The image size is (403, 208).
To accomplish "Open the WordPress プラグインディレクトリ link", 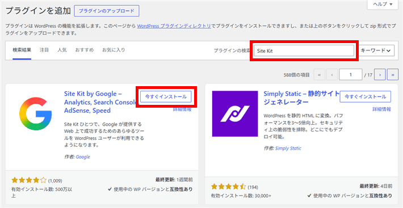I will [x=174, y=26].
